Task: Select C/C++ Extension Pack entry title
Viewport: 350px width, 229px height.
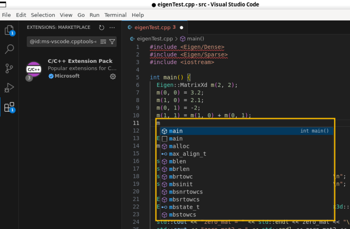Action: click(80, 61)
